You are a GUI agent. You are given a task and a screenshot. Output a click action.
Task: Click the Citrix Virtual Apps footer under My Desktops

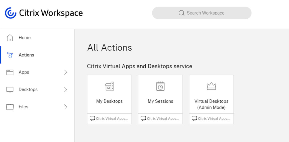(x=109, y=119)
